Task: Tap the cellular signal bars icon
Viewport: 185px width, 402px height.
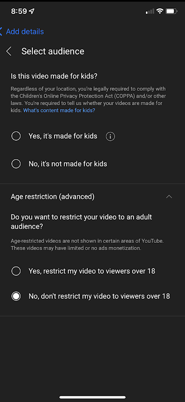Action: [x=150, y=11]
